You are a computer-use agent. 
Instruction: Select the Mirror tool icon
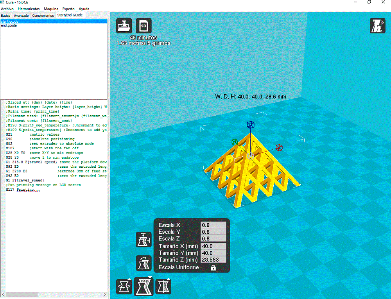click(163, 286)
